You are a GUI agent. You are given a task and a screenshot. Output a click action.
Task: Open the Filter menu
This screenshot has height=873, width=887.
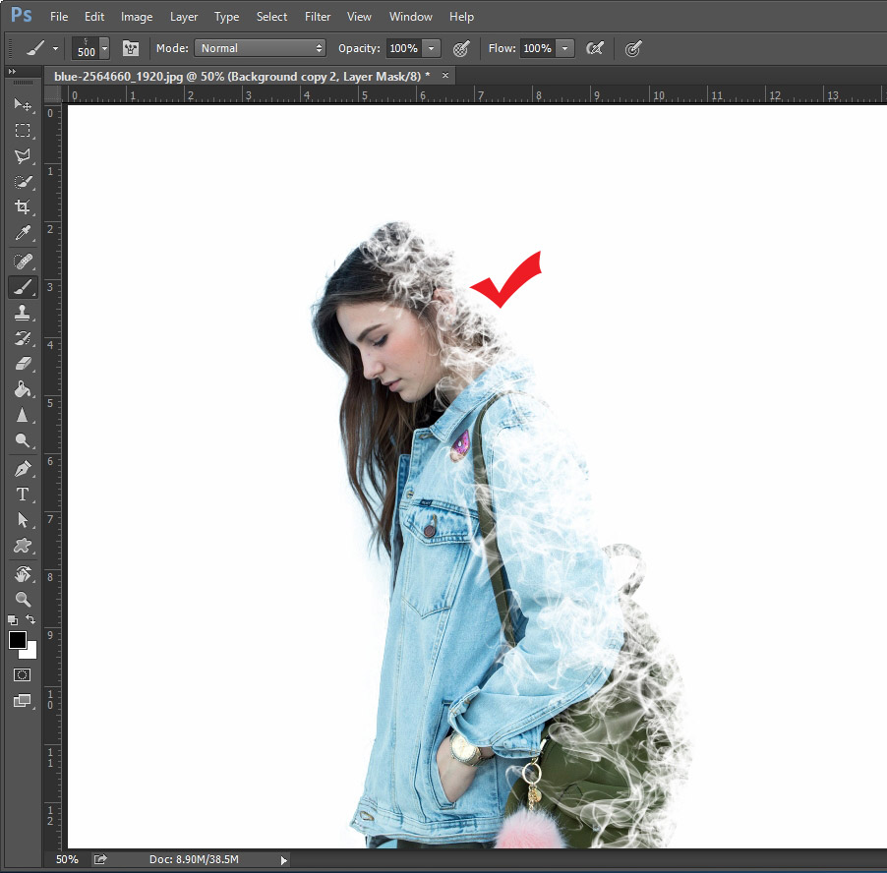point(318,17)
